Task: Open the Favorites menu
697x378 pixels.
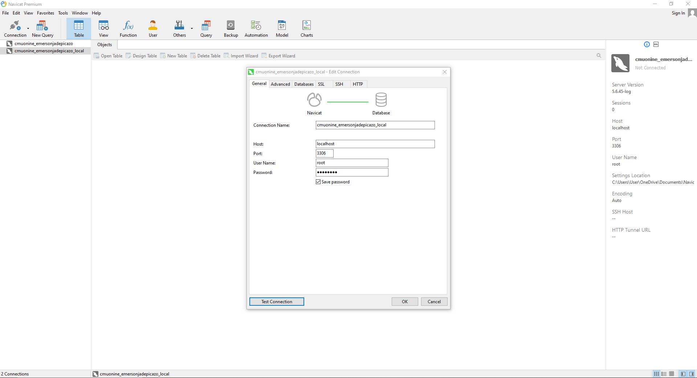Action: [x=45, y=13]
